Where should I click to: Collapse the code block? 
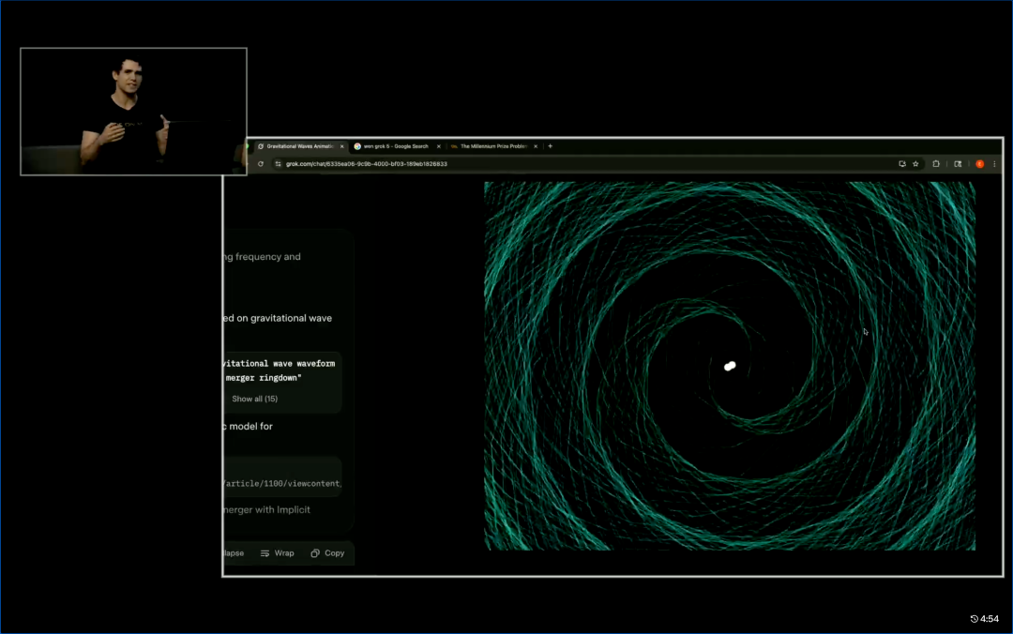[233, 553]
